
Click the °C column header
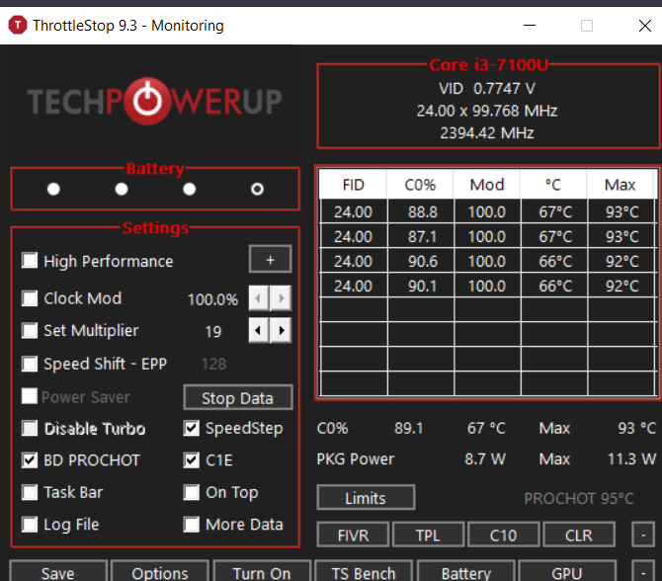[553, 185]
